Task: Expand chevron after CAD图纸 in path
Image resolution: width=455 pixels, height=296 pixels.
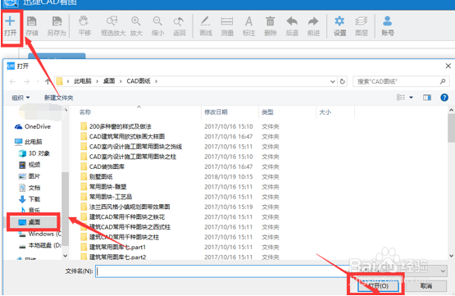Action: pos(156,81)
